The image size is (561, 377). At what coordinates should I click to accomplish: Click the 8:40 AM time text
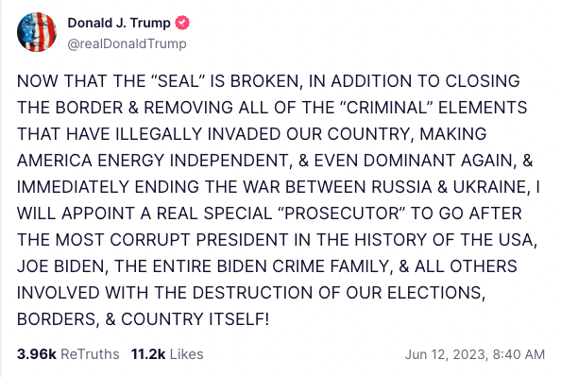coord(518,354)
